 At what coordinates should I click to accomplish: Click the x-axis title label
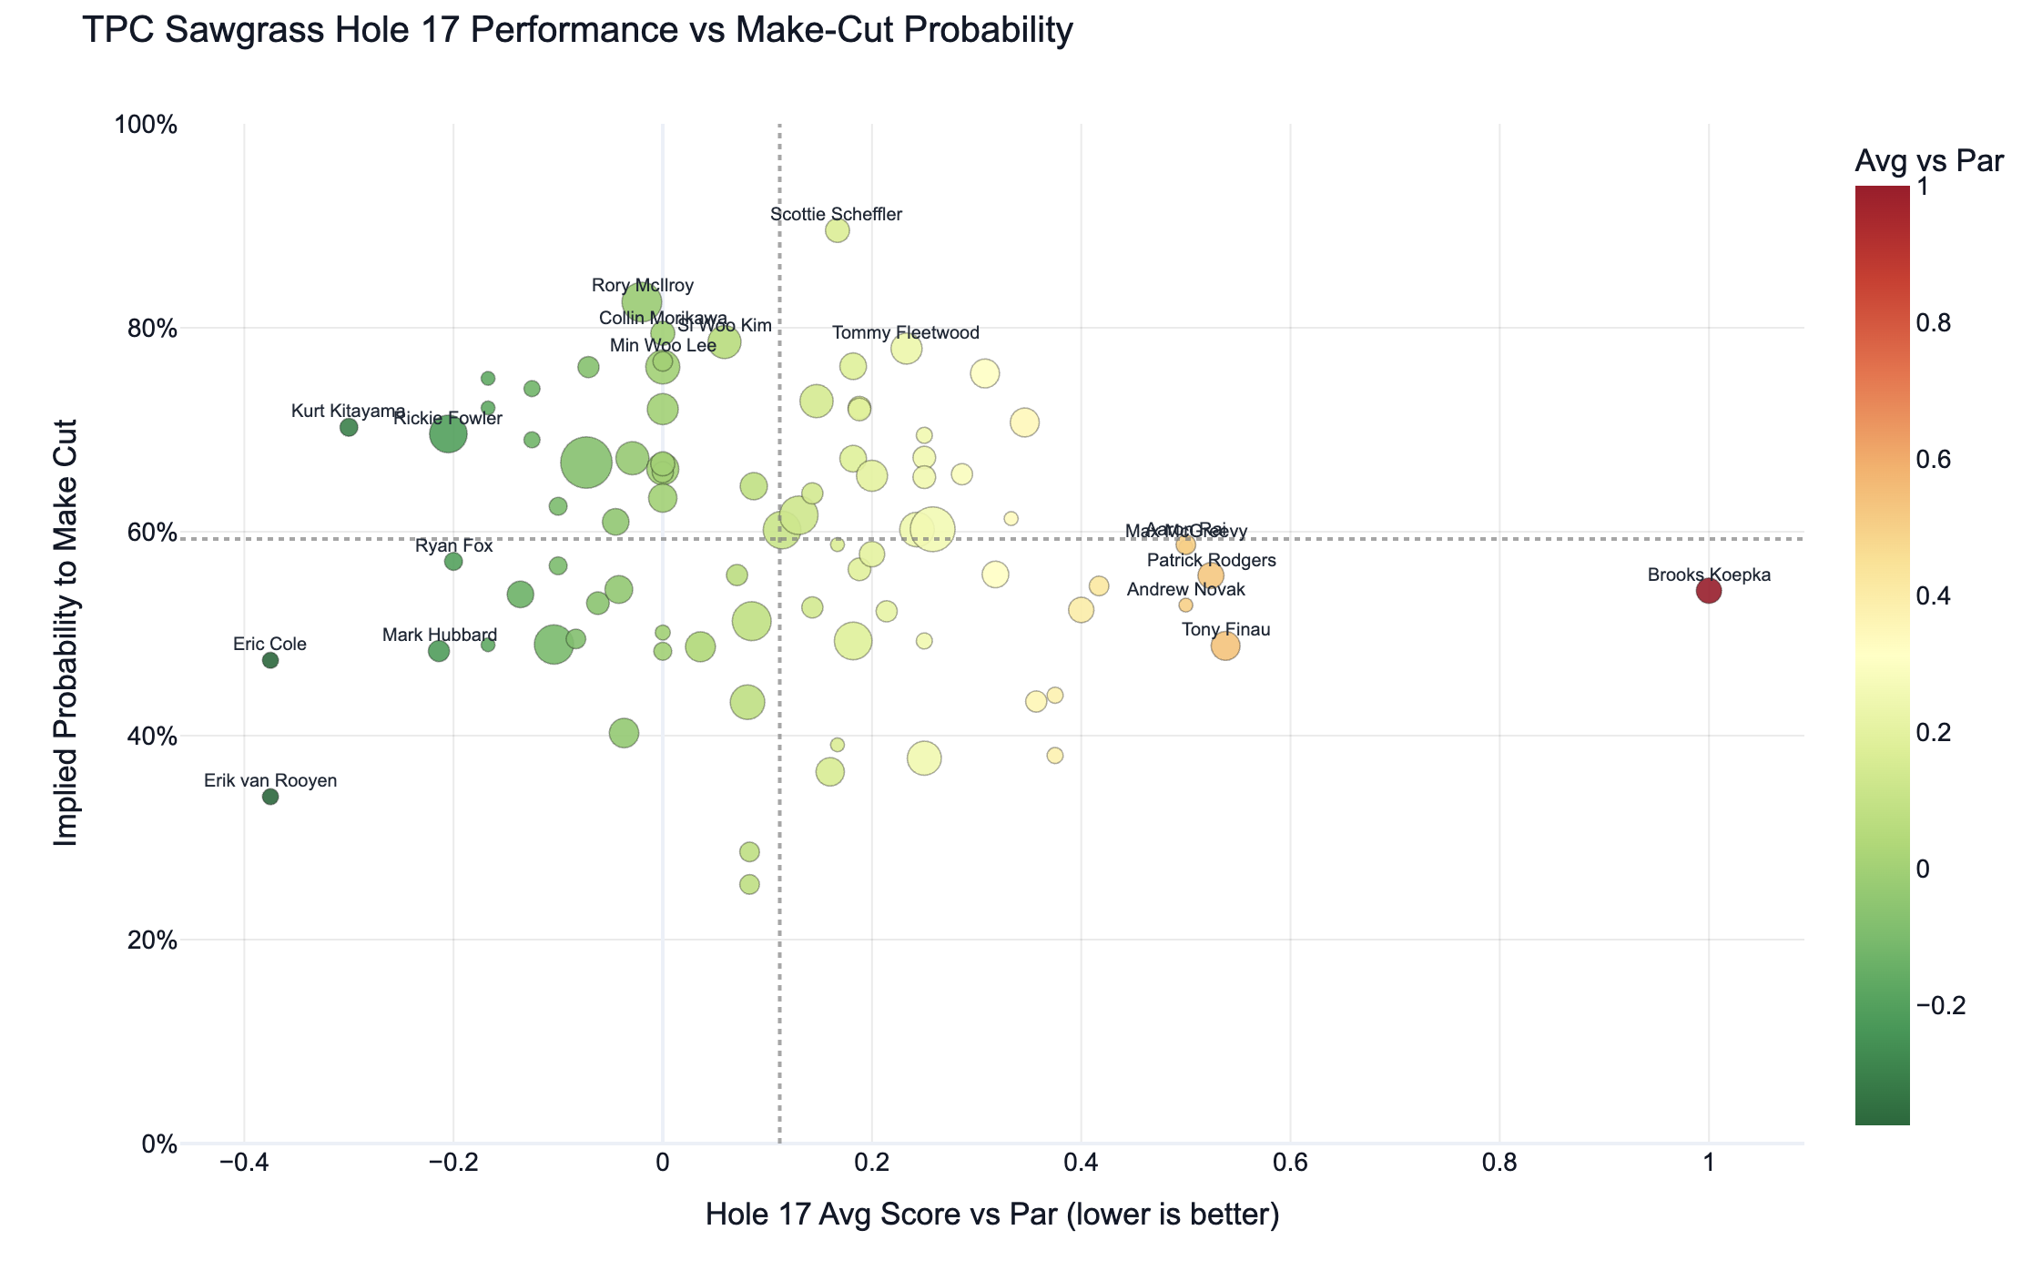point(992,1215)
